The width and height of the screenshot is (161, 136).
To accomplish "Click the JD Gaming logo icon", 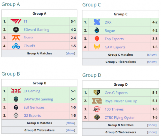I will (x=16, y=91).
